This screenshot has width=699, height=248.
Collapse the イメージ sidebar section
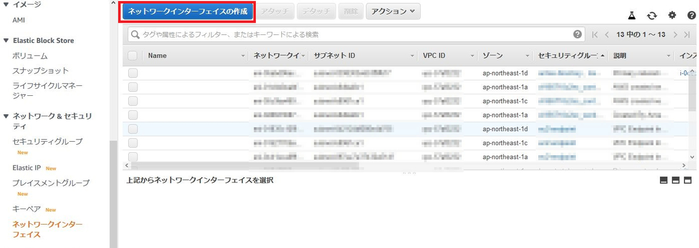6,5
